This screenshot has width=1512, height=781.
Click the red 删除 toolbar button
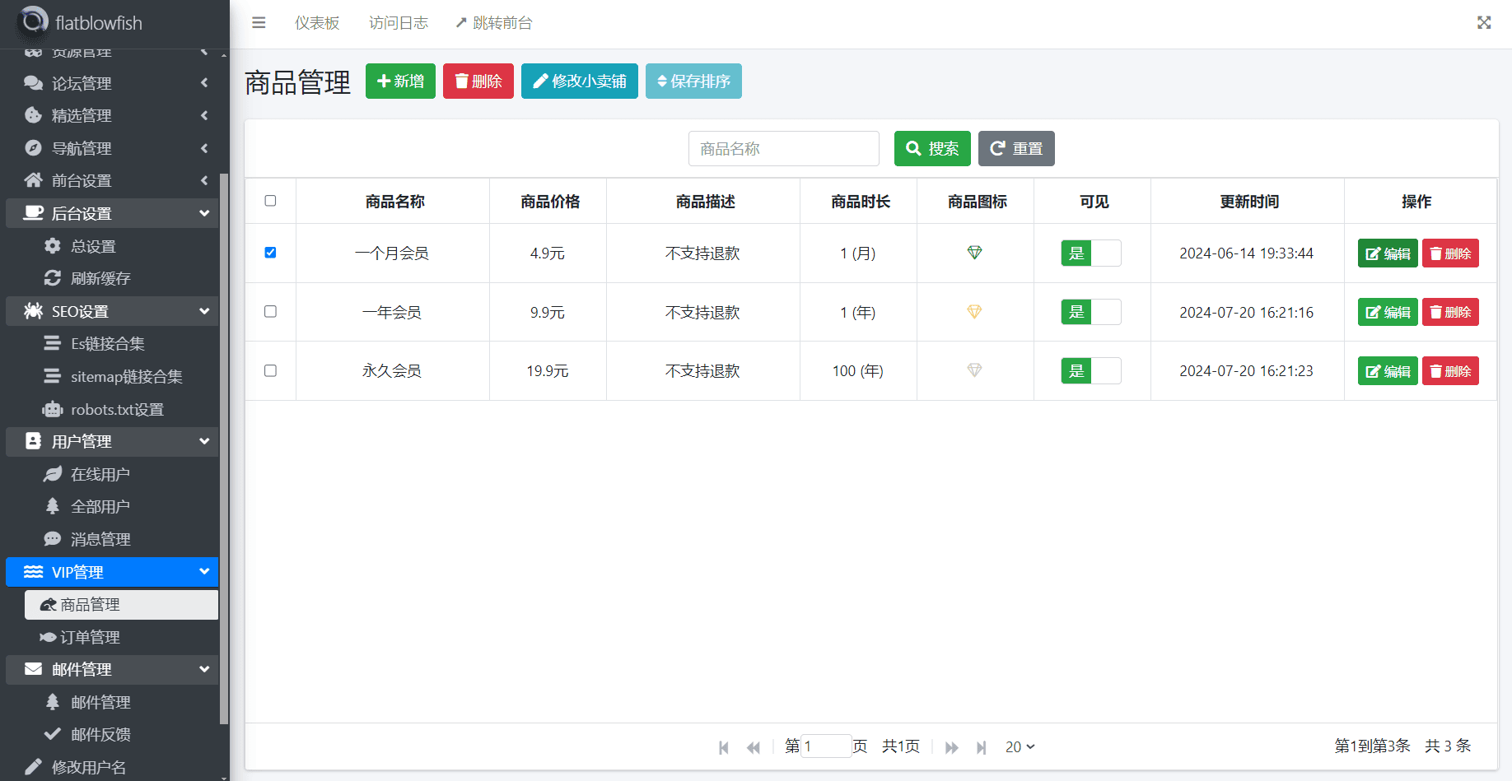coord(478,81)
